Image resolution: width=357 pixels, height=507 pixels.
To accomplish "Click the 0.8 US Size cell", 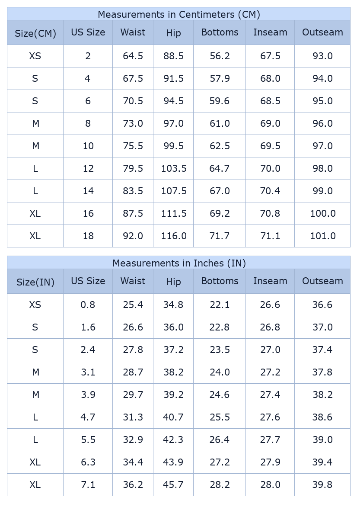I will click(88, 305).
